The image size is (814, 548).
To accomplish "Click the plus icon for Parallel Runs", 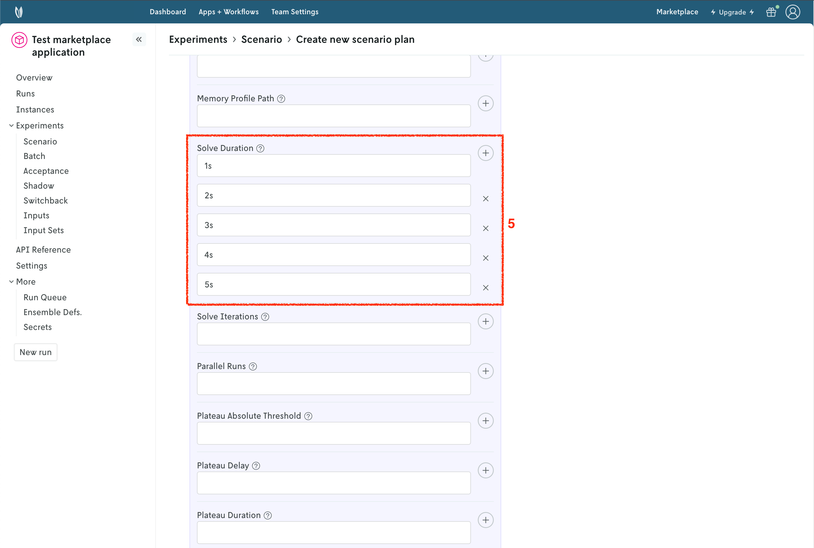I will [485, 371].
